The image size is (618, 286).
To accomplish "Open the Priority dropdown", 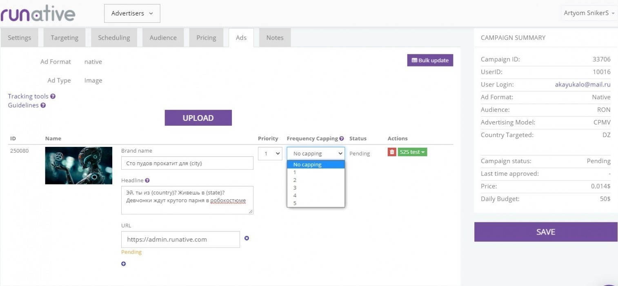I will (270, 153).
